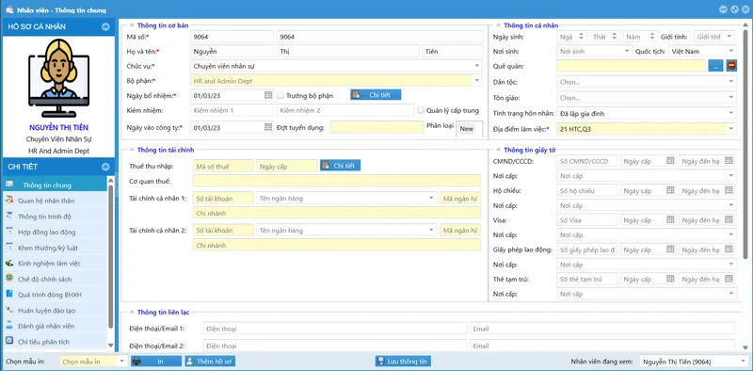
Task: Open calendar picker for Ngày vào công ty
Action: pos(268,127)
